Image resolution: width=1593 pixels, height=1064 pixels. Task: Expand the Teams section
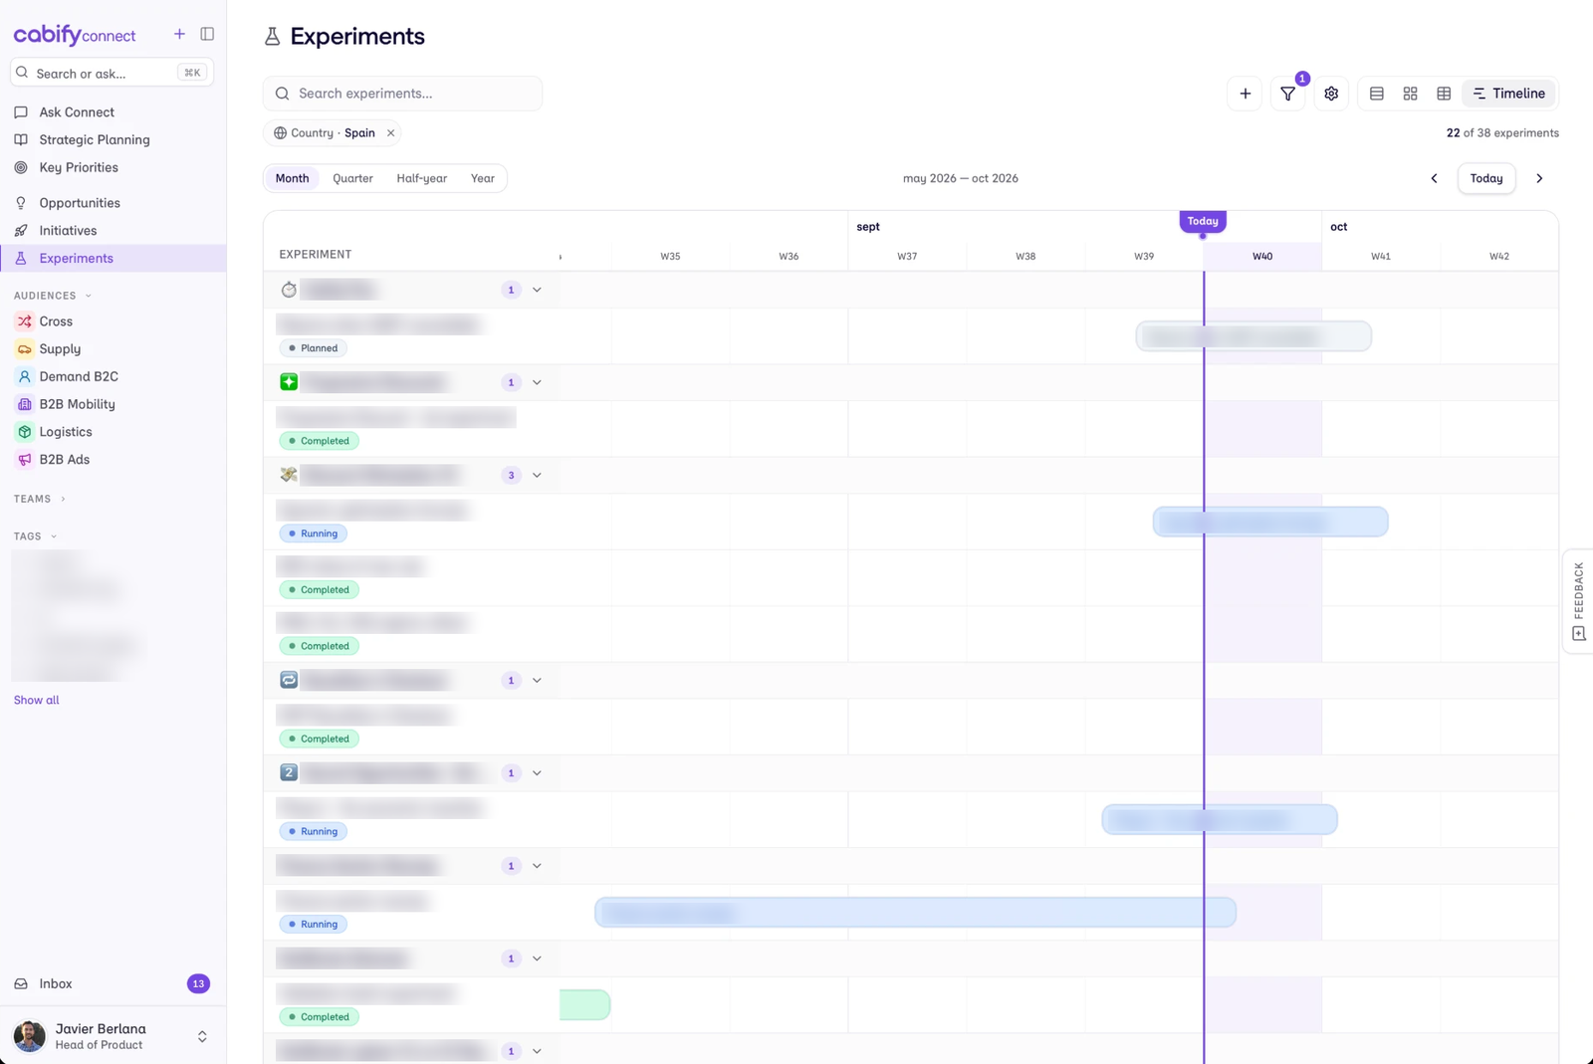pyautogui.click(x=40, y=499)
